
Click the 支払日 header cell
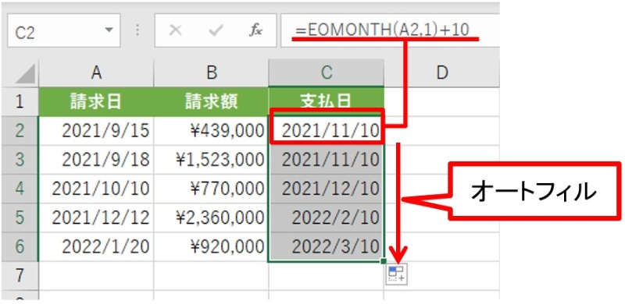click(326, 102)
